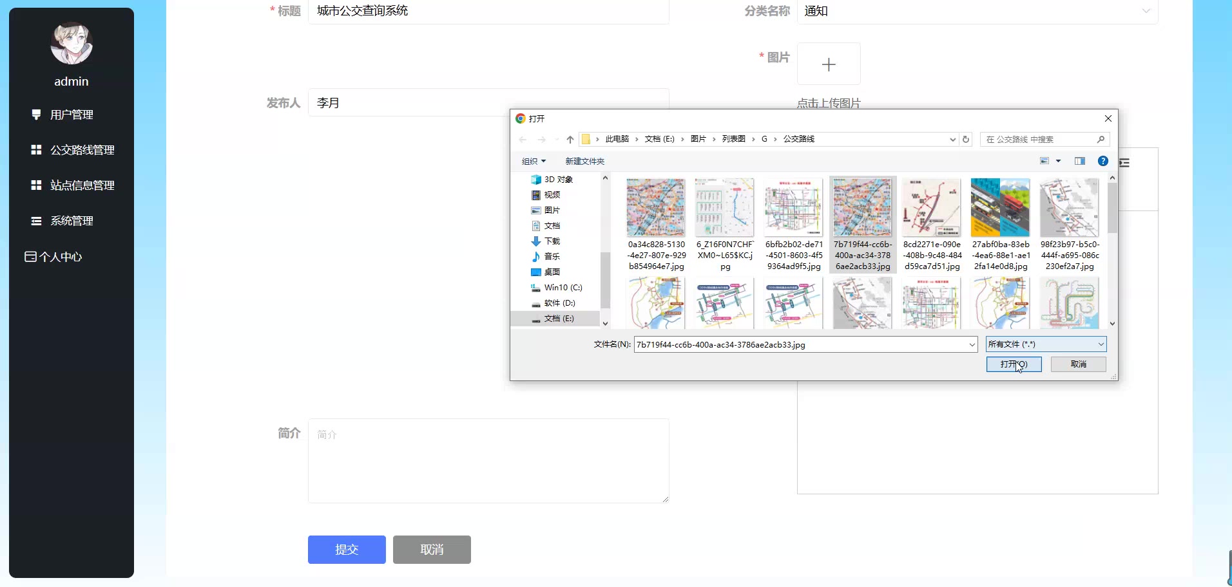The width and height of the screenshot is (1232, 587).
Task: Open the 所有文件 (*.*) file type dropdown
Action: [x=1046, y=344]
